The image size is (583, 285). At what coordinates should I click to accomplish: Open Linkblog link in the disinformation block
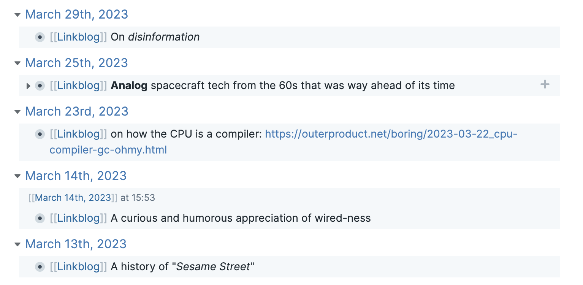point(78,37)
